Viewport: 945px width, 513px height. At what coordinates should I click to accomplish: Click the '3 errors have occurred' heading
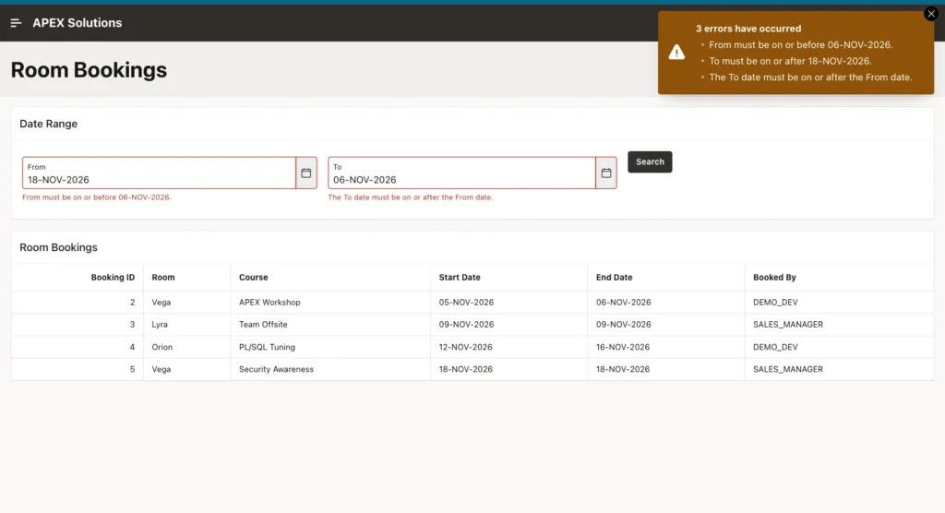point(748,29)
